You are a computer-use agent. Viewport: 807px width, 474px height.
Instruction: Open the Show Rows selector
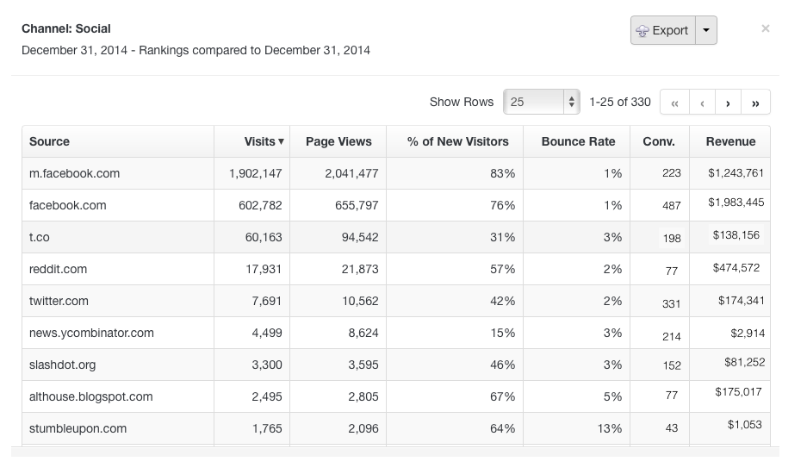tap(542, 102)
